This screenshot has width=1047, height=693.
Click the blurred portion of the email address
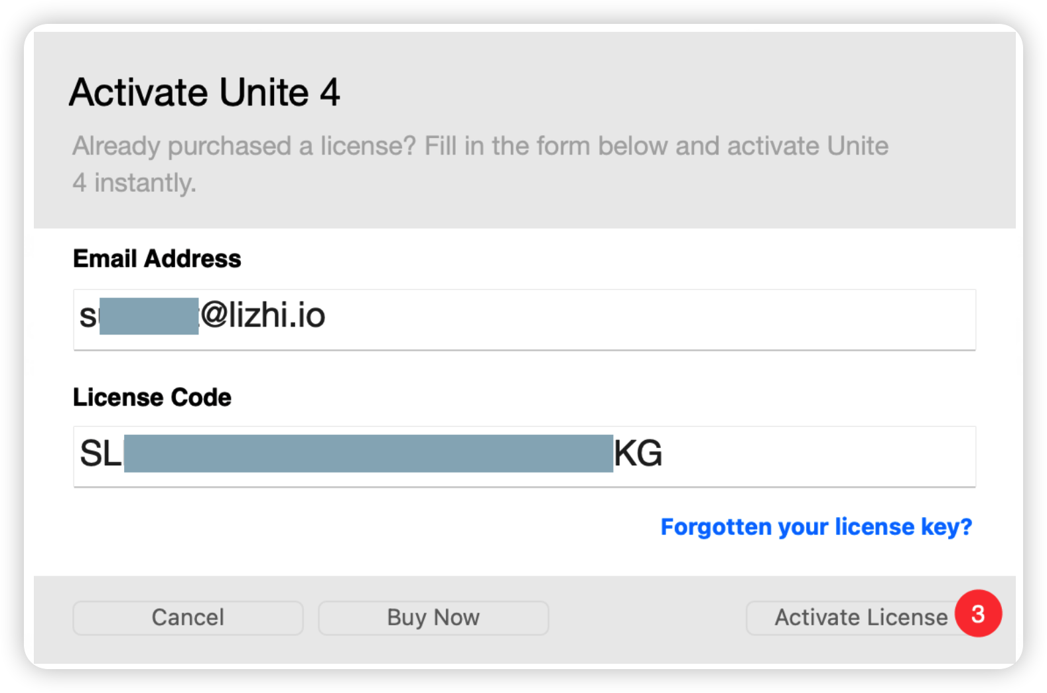[149, 316]
